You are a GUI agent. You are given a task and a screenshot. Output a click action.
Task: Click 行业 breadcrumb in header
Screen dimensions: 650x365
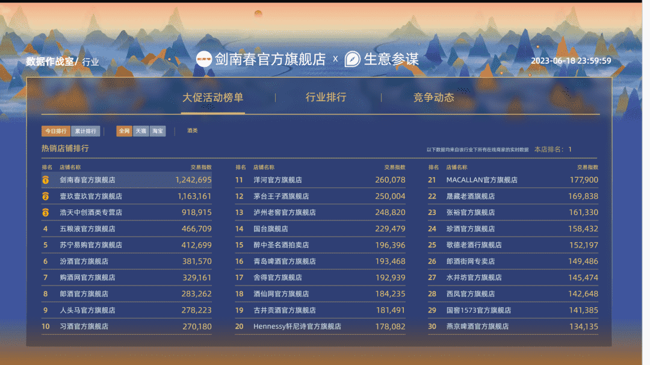90,62
